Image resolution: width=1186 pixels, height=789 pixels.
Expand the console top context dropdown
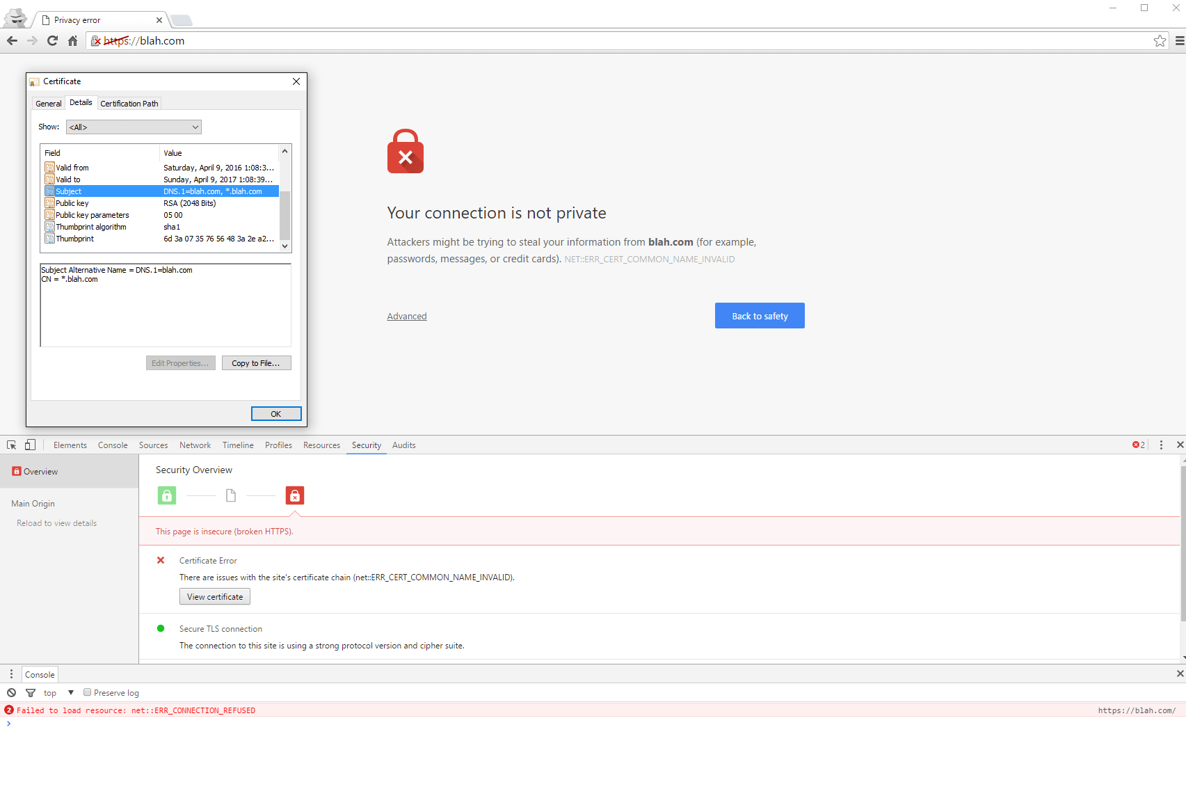pyautogui.click(x=59, y=693)
